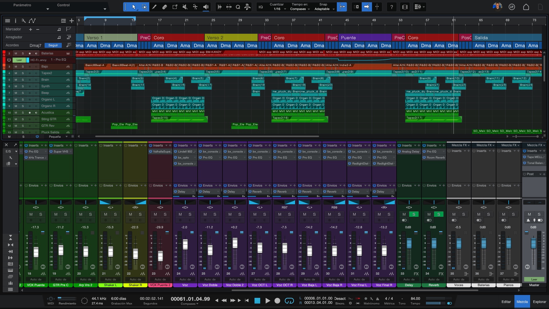Image resolution: width=549 pixels, height=309 pixels.
Task: Click the Master channel fader
Action: pos(534,243)
